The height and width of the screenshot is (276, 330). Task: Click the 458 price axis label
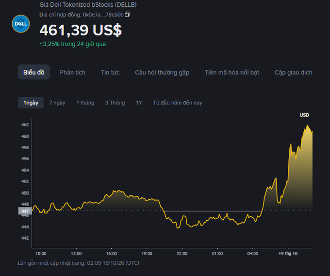25,148
